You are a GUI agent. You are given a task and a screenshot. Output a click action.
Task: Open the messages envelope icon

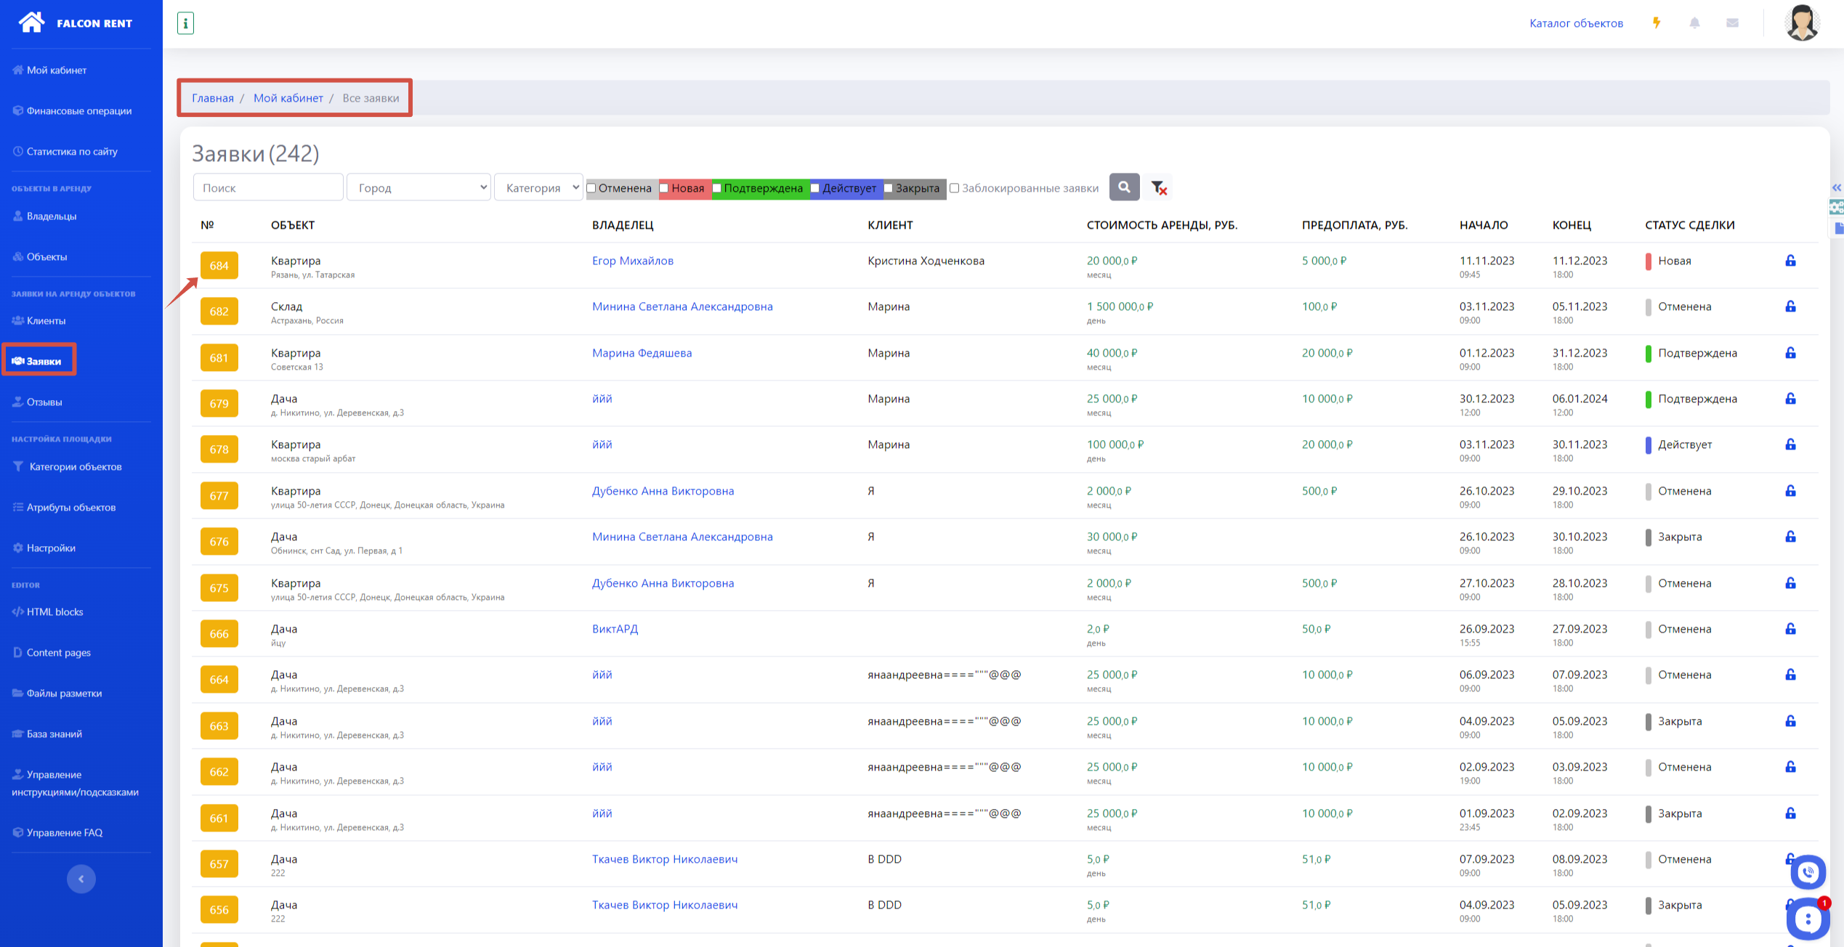(x=1732, y=23)
